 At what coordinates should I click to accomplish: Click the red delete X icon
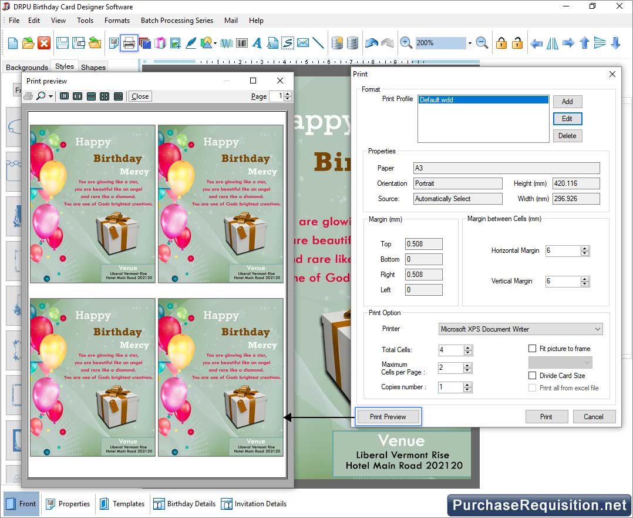pos(44,43)
